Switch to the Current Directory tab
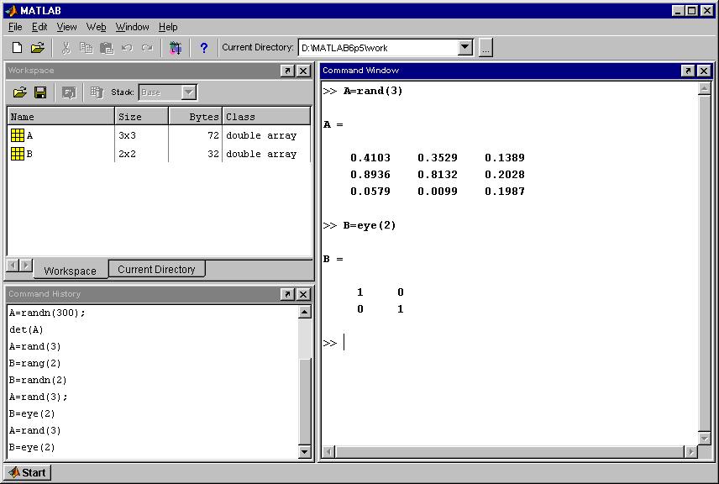Viewport: 719px width, 484px height. pos(157,269)
